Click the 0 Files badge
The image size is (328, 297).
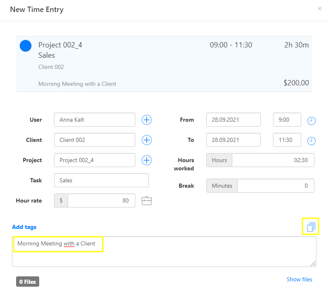(x=28, y=282)
